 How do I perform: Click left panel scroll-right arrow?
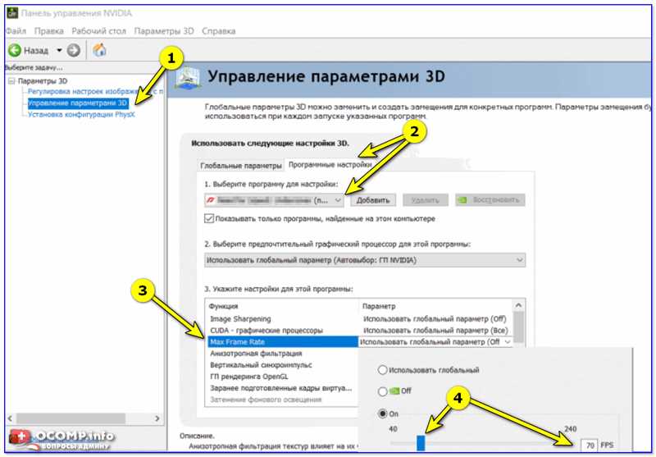(157, 418)
